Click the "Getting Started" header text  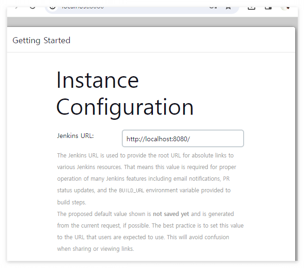point(41,40)
